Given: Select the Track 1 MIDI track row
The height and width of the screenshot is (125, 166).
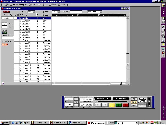Looking at the screenshot, I should click(33, 40).
